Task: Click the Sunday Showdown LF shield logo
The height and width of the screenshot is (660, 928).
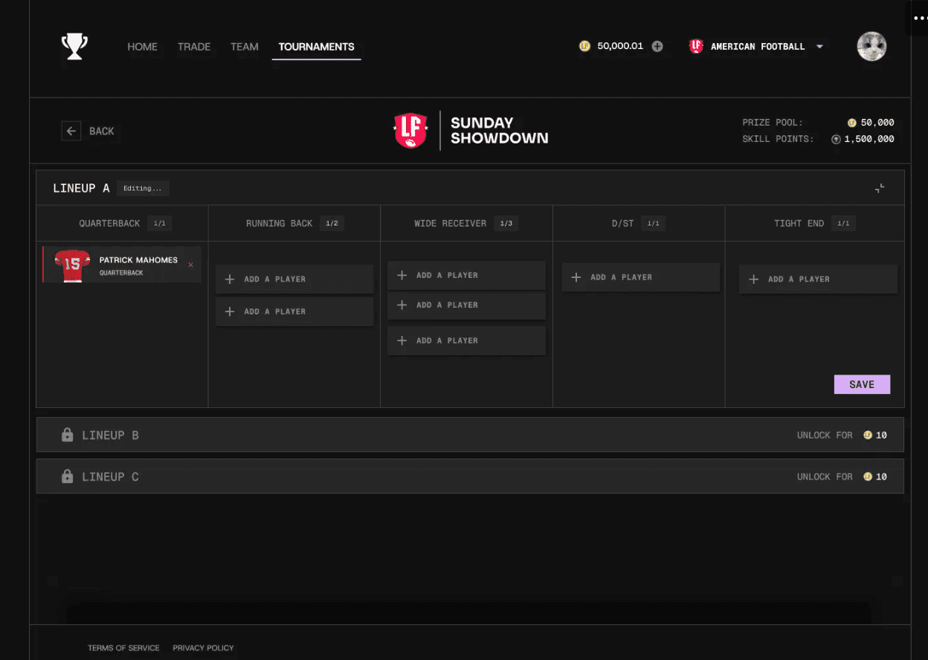Action: (x=410, y=131)
